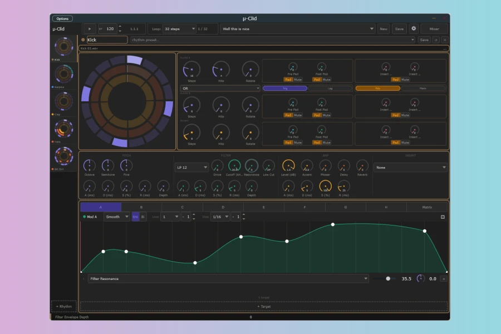Image resolution: width=501 pixels, height=334 pixels.
Task: Select the Hats rhythm thumbnail in sidebar
Action: click(x=63, y=129)
